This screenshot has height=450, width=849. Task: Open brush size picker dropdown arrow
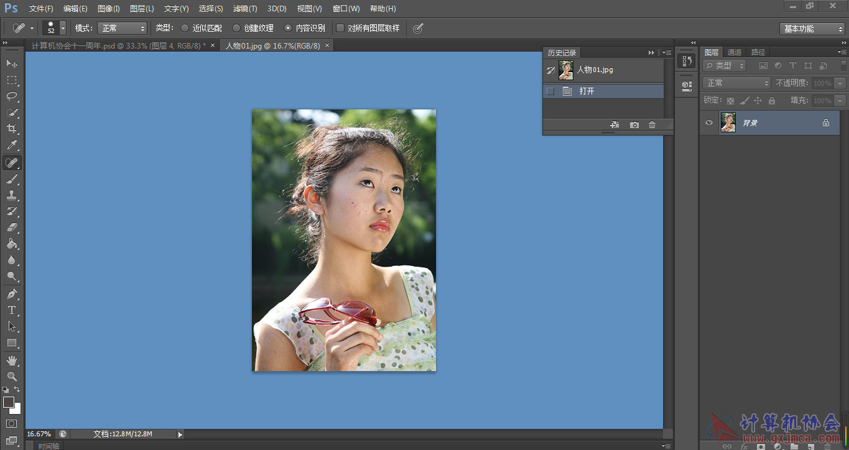pyautogui.click(x=62, y=28)
